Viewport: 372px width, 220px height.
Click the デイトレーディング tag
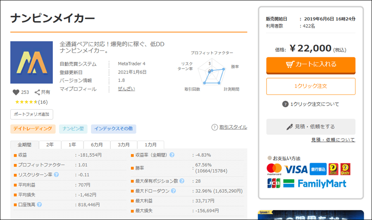(x=33, y=129)
